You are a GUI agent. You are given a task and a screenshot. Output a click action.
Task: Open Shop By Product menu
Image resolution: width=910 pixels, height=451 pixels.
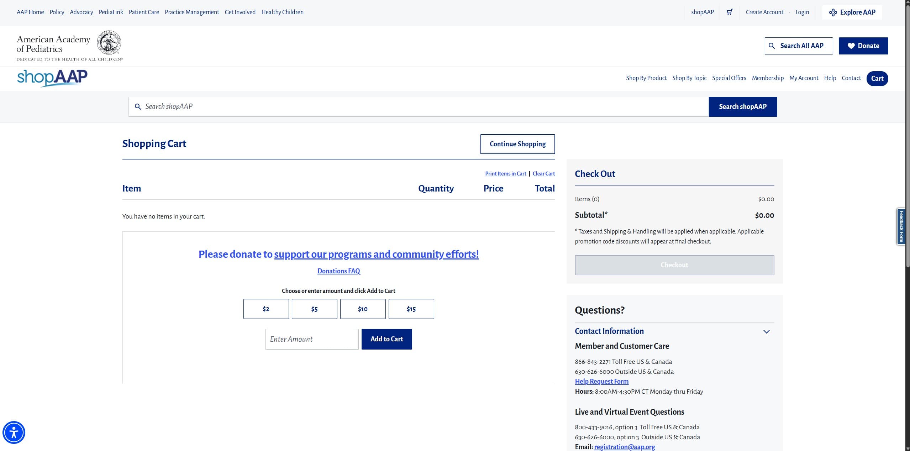pyautogui.click(x=646, y=78)
